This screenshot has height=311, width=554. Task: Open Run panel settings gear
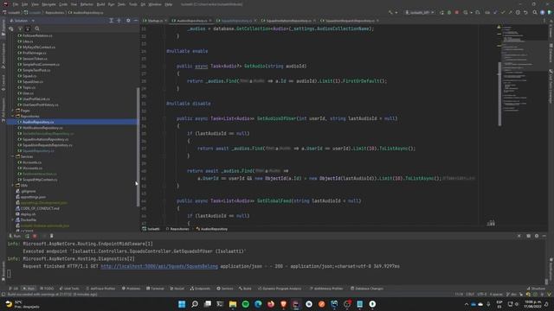pyautogui.click(x=537, y=236)
